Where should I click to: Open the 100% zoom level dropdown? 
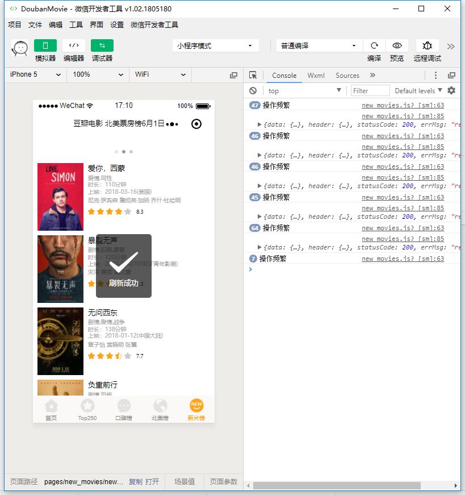point(98,74)
